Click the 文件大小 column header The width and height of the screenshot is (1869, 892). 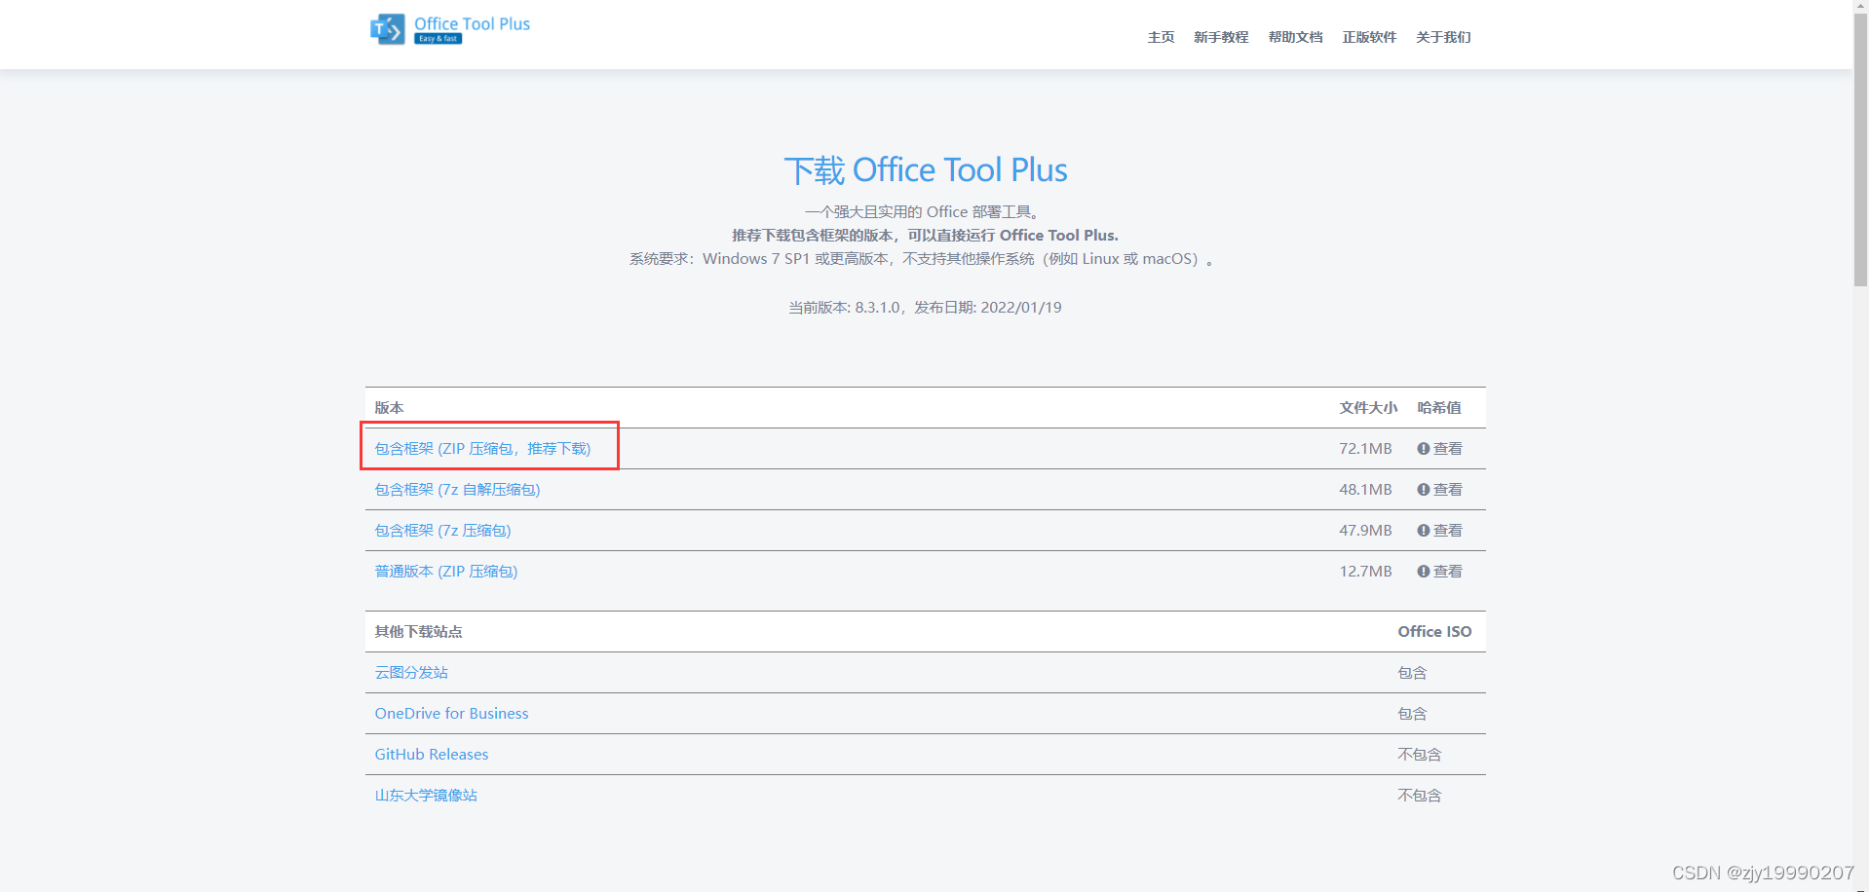[1368, 408]
